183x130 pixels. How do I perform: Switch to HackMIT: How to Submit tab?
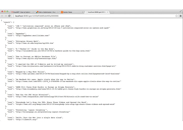point(22,12)
